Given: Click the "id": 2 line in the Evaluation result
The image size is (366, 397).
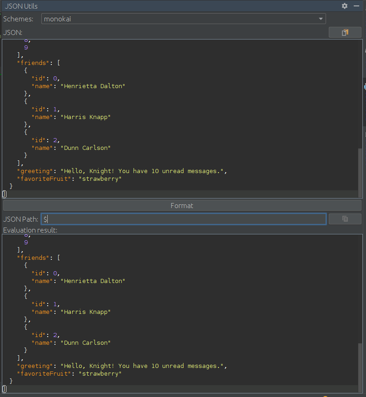Looking at the screenshot, I should click(45, 335).
